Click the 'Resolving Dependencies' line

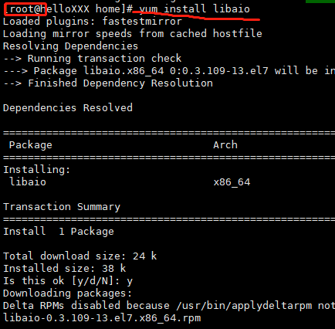pyautogui.click(x=70, y=46)
